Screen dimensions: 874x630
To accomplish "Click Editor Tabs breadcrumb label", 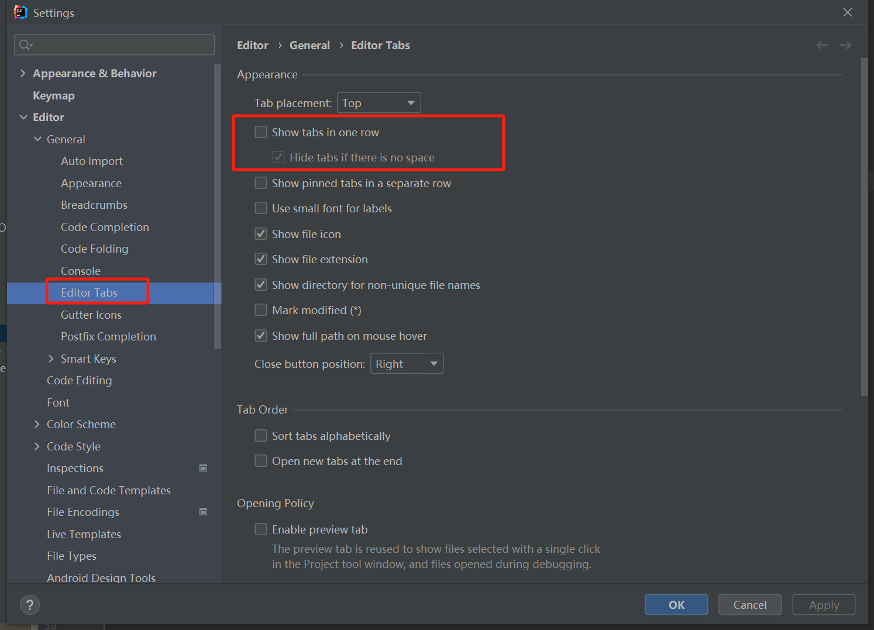I will (x=380, y=45).
